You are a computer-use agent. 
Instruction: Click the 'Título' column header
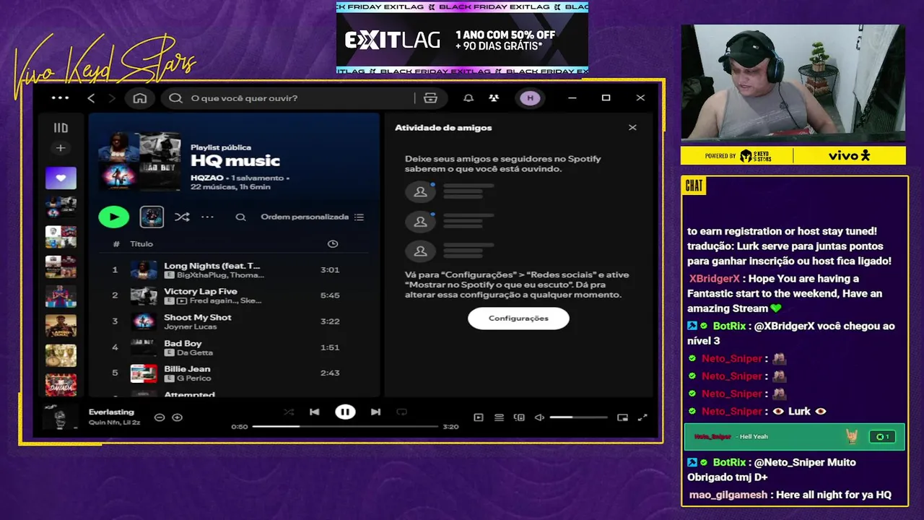point(141,244)
